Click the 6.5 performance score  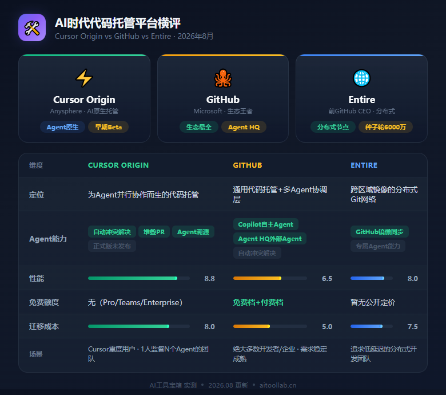coord(327,279)
